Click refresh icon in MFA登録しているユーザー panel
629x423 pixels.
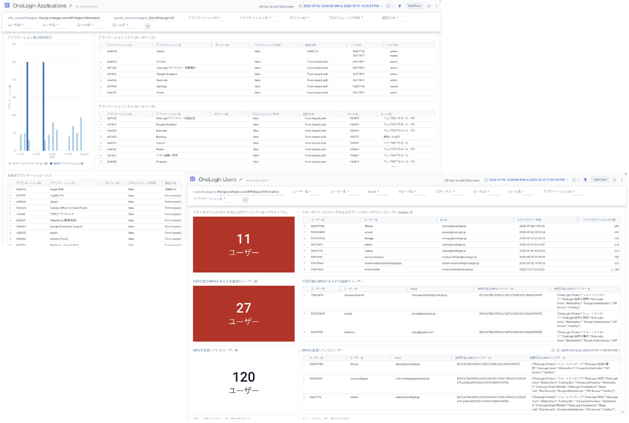553,351
